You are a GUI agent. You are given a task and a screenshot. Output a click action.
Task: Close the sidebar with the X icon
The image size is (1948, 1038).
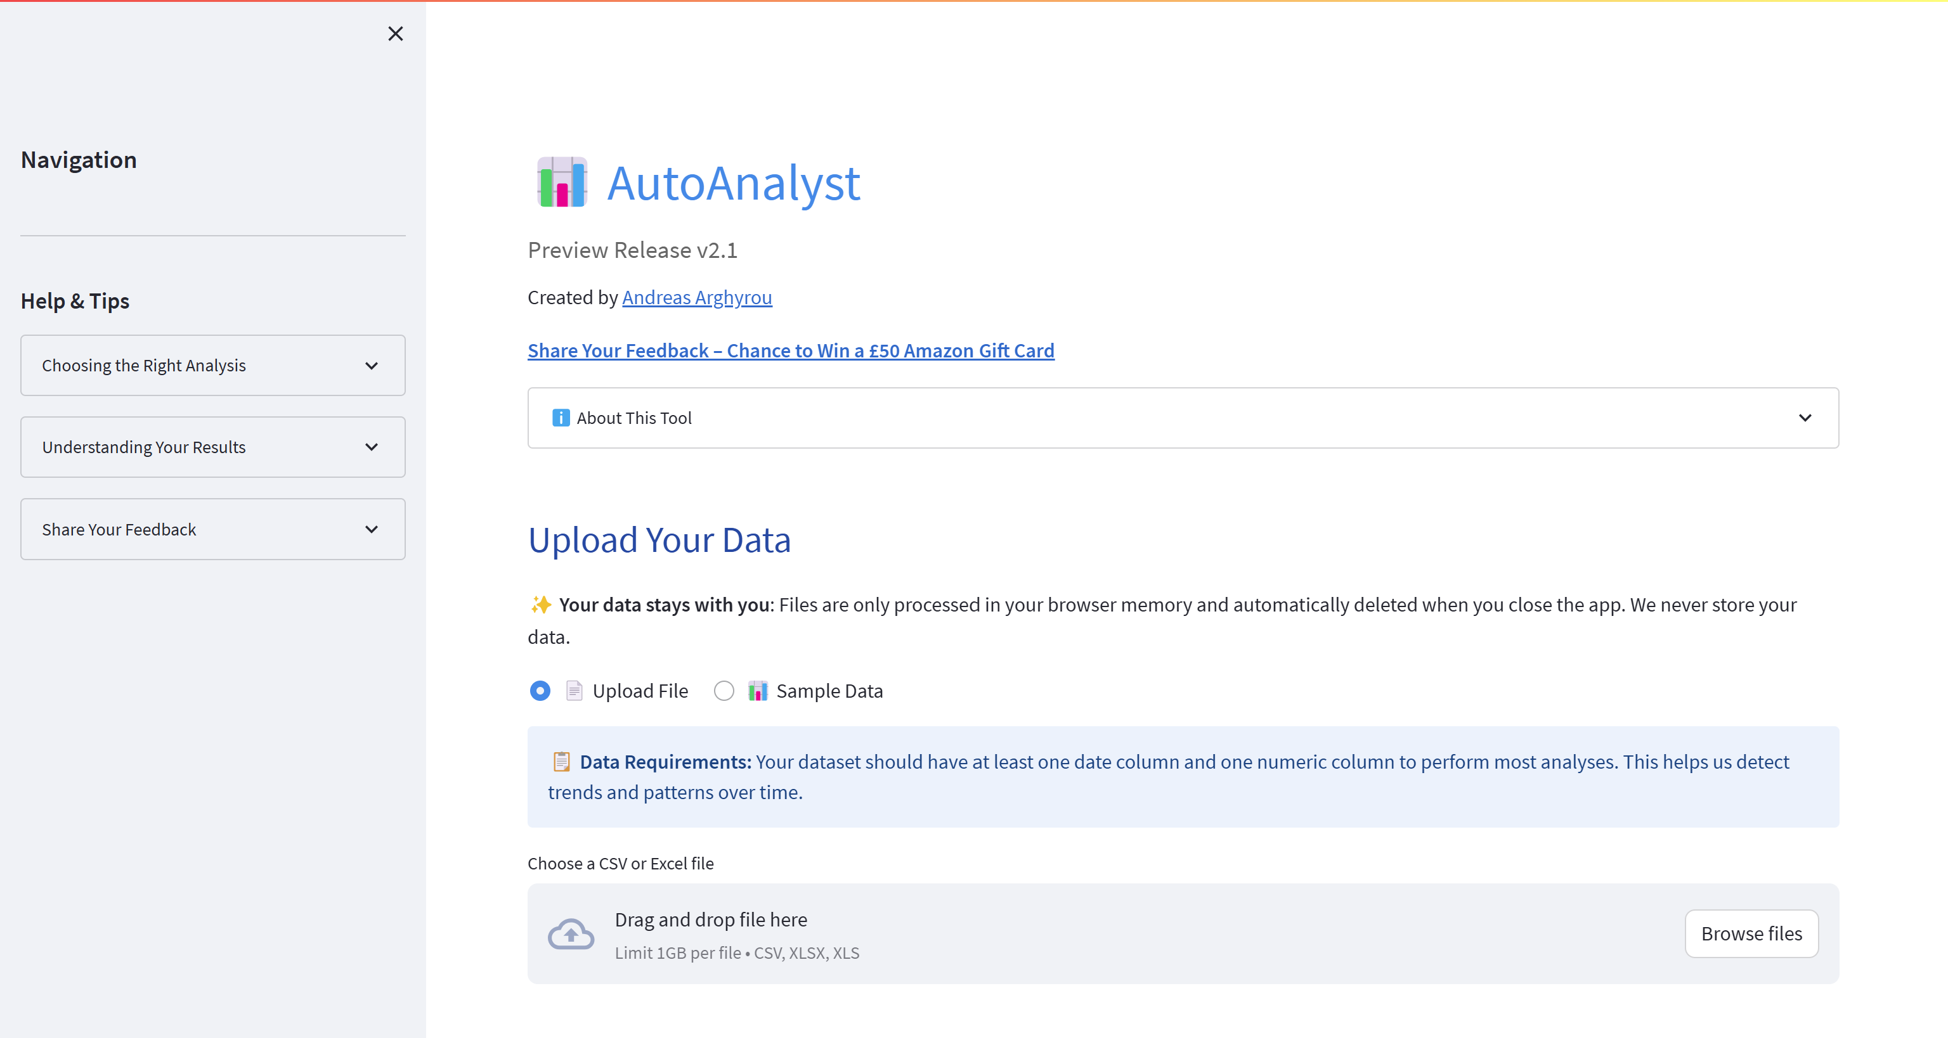click(395, 34)
